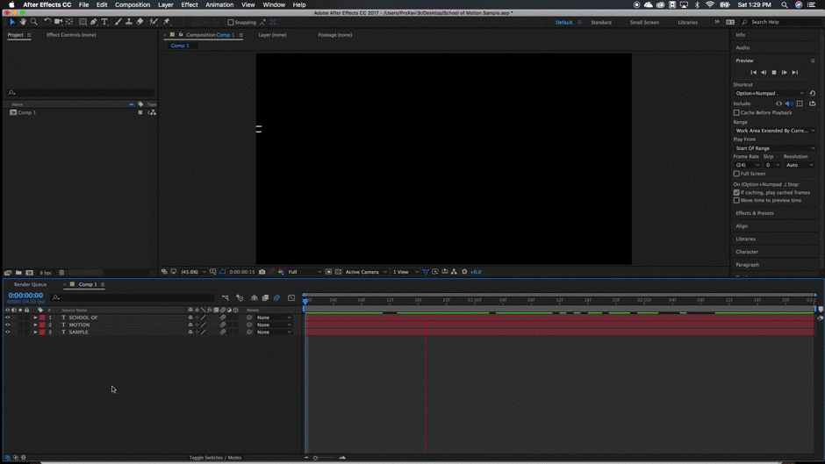Screen dimensions: 825x464
Task: Expand the MOTION layer properties
Action: tap(35, 325)
